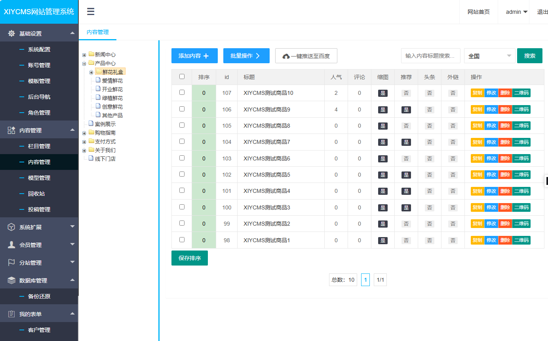Push to Baidu with 一键推送至百度
Screen dimensions: 548x341
(x=306, y=56)
